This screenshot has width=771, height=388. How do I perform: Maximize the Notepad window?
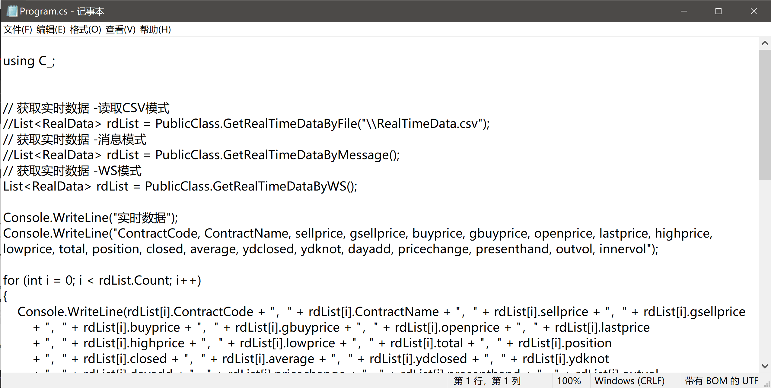click(718, 11)
